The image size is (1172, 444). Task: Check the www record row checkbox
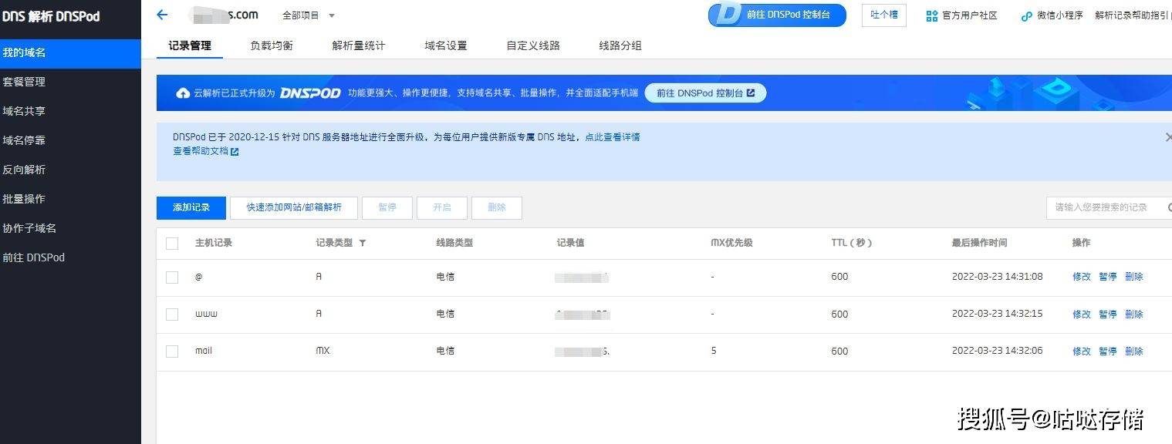pyautogui.click(x=172, y=314)
